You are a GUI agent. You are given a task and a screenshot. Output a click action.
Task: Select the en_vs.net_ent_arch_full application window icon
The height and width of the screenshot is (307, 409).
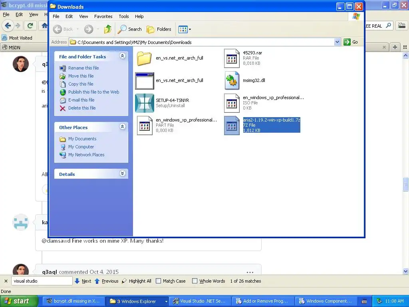pyautogui.click(x=144, y=81)
